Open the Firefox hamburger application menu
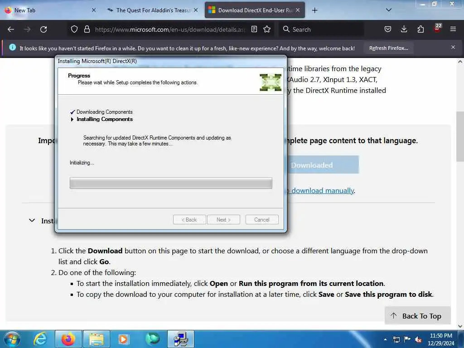The height and width of the screenshot is (348, 464). click(x=453, y=29)
